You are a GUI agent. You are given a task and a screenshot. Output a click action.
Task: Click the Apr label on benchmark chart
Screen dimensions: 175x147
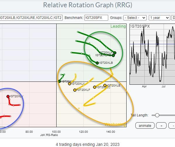tap(144, 86)
